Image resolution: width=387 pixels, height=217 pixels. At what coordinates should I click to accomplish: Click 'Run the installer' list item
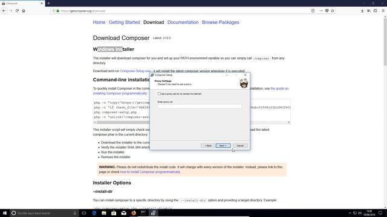[112, 152]
